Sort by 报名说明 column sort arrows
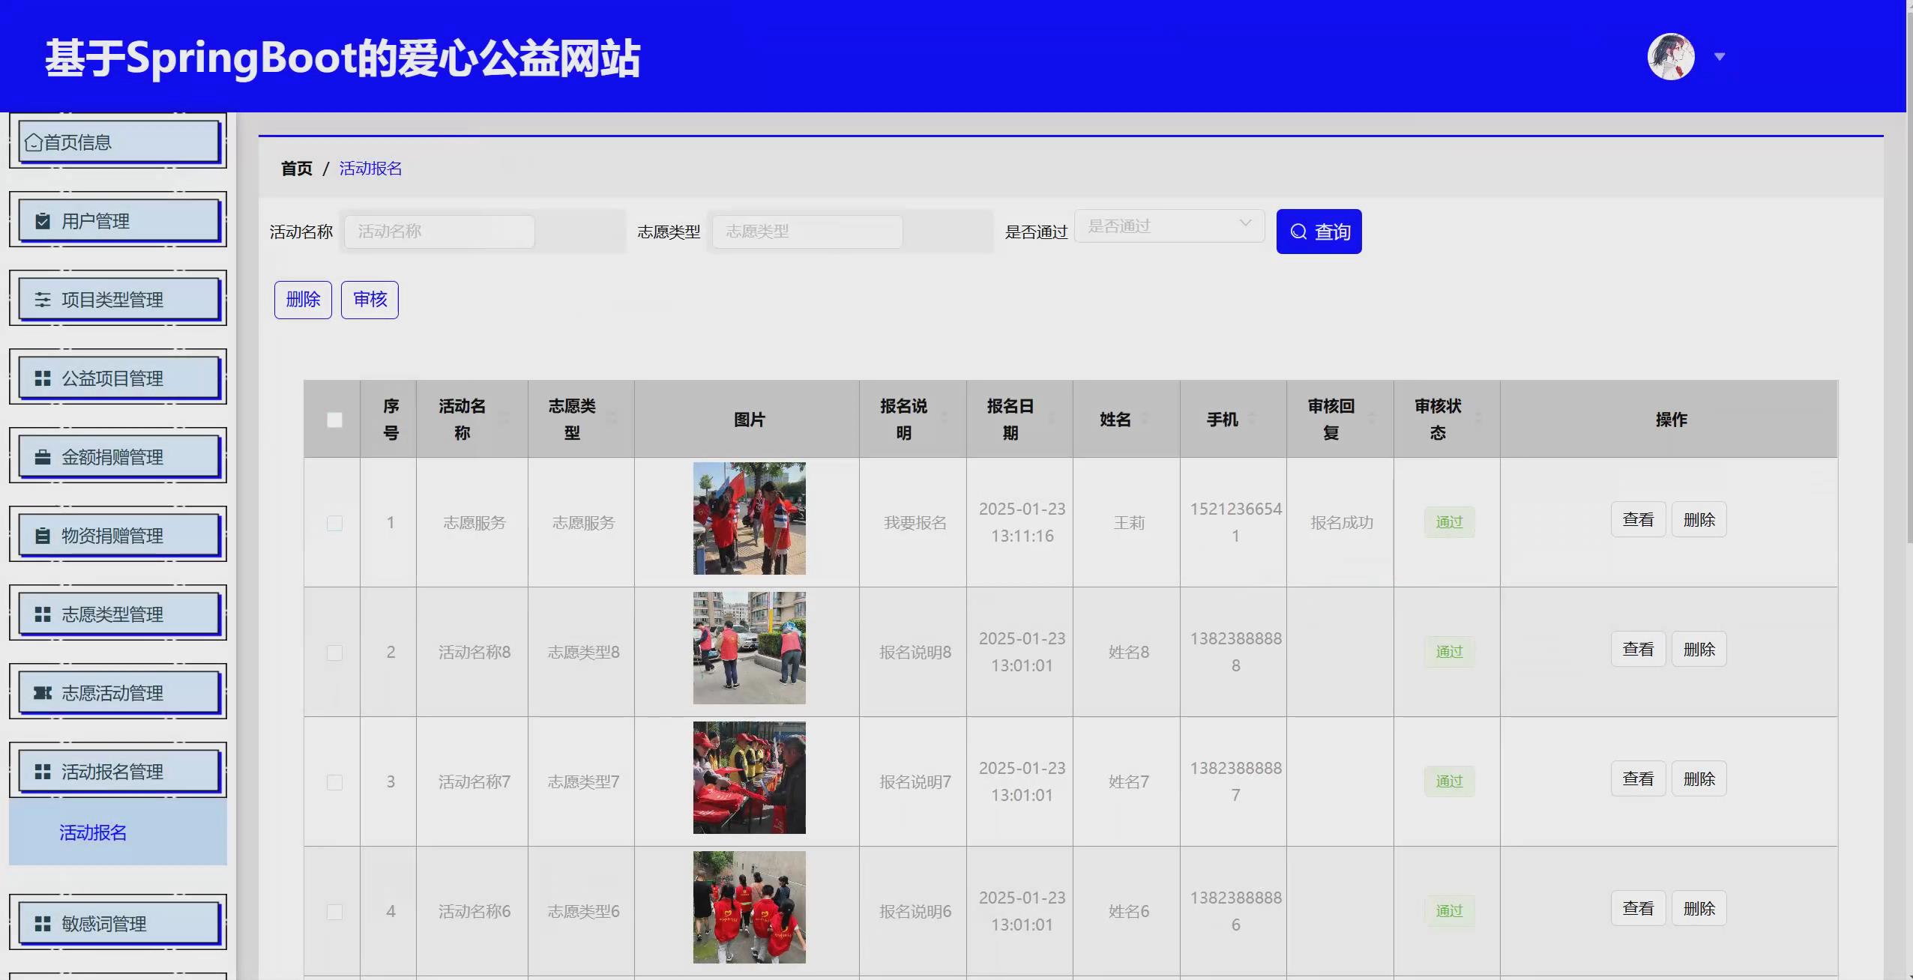This screenshot has width=1913, height=980. click(x=944, y=419)
